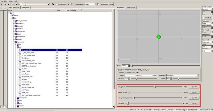Image resolution: width=213 pixels, height=111 pixels.
Task: Click the PA root folder icon
Action: (x=11, y=13)
